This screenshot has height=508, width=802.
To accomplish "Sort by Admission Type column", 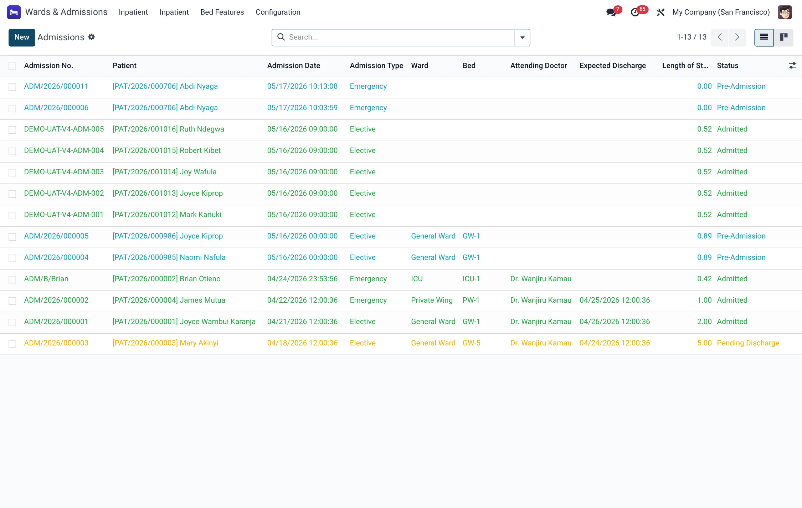I will click(376, 66).
